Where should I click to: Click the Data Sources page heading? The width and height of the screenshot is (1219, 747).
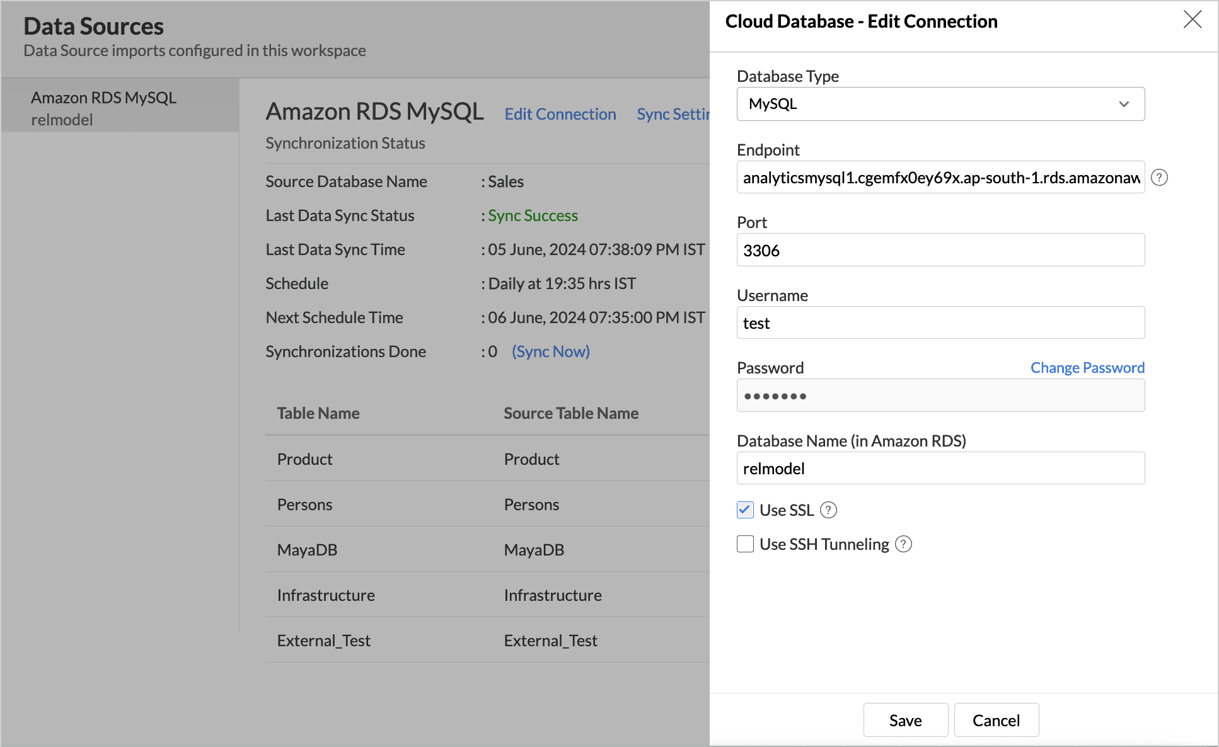(93, 26)
